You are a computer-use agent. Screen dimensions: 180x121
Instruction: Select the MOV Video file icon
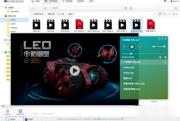108,25
